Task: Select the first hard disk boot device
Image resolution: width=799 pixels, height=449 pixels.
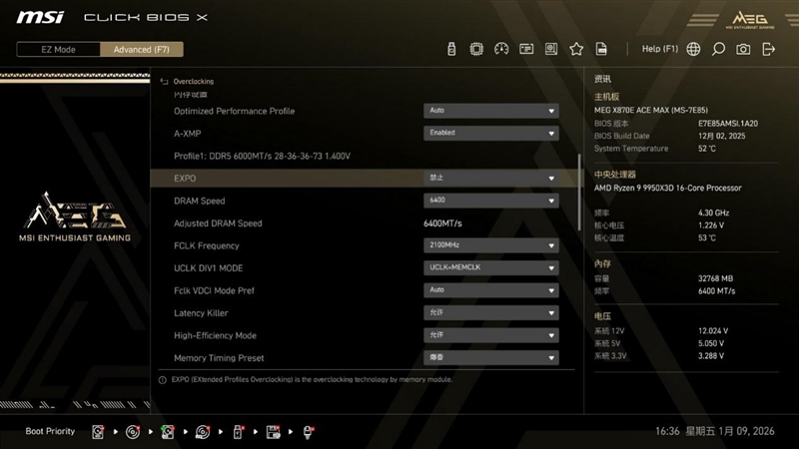Action: (98, 432)
